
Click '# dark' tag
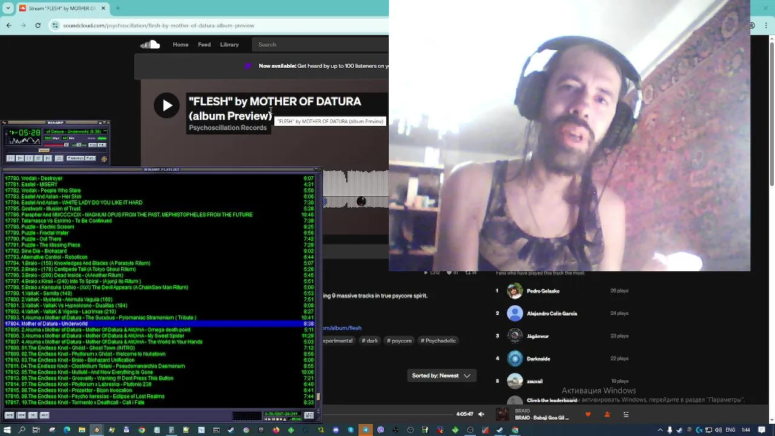(369, 341)
